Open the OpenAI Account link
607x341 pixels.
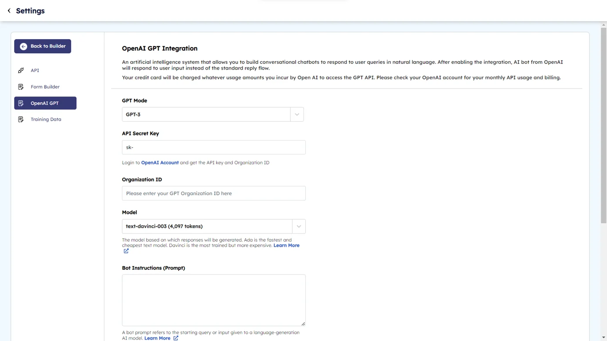[x=160, y=163]
